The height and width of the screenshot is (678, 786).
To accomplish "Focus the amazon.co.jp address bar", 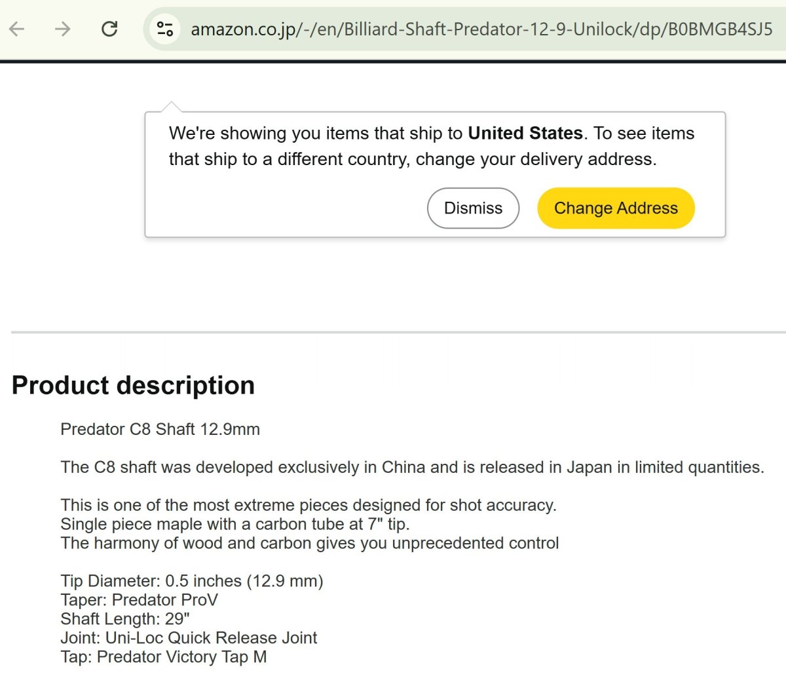I will point(481,29).
